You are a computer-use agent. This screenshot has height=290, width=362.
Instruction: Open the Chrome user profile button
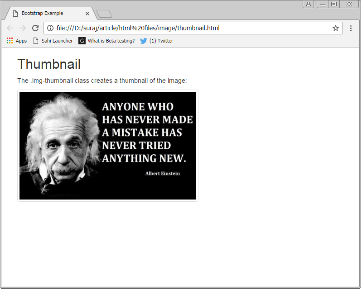[309, 4]
